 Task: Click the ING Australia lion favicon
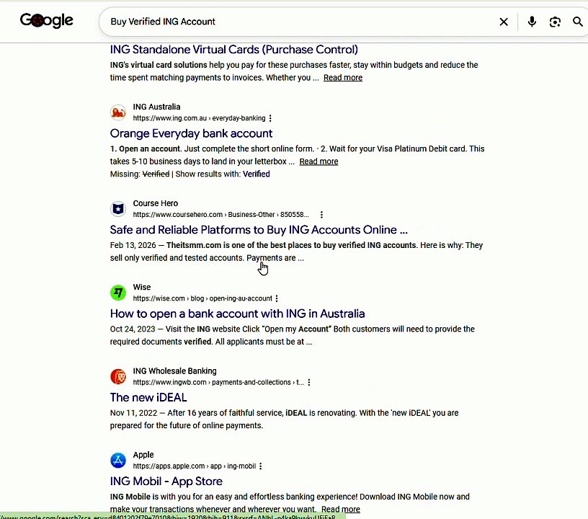pos(118,112)
